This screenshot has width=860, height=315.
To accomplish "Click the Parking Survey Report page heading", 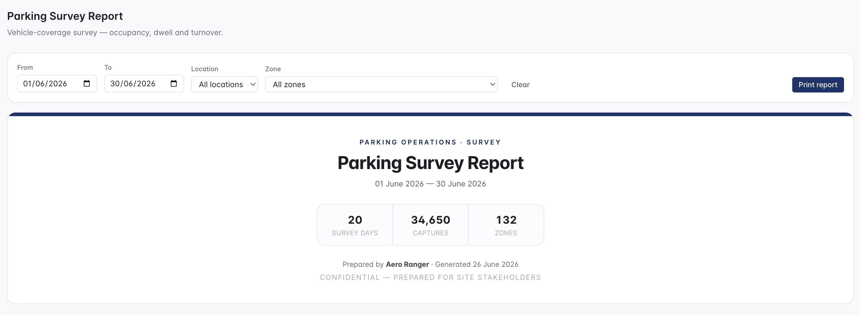I will click(65, 16).
